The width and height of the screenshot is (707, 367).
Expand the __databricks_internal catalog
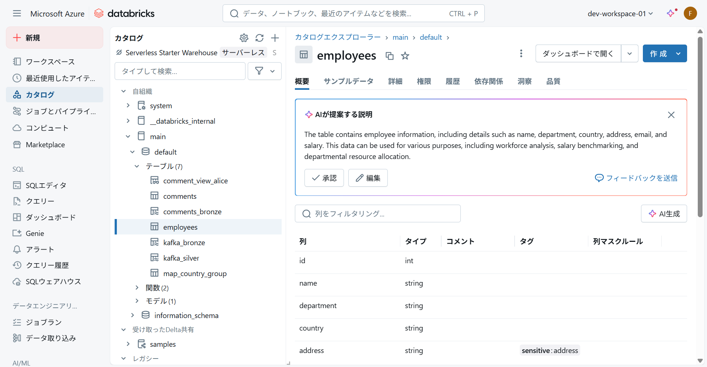tap(128, 121)
